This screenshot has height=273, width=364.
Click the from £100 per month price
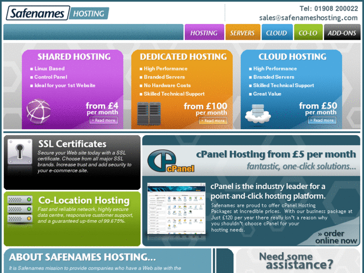[206, 109]
